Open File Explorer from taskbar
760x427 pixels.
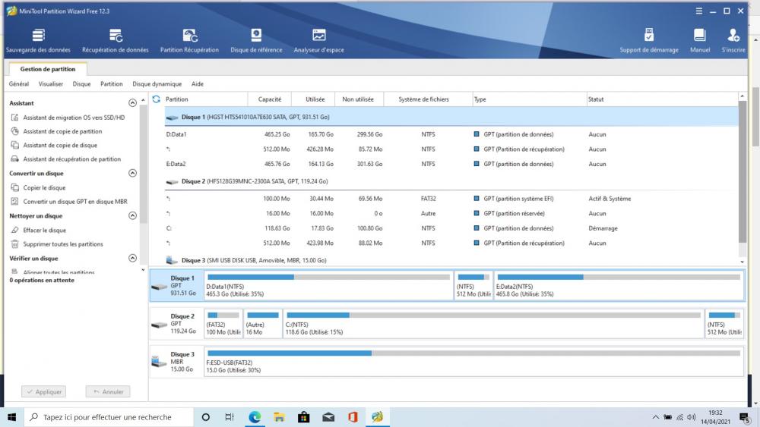point(279,417)
